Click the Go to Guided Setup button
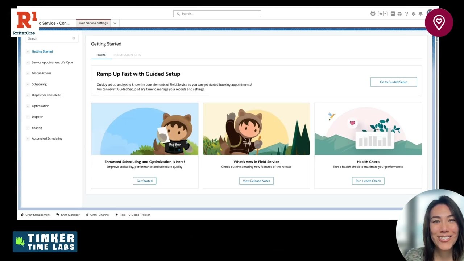 click(393, 82)
